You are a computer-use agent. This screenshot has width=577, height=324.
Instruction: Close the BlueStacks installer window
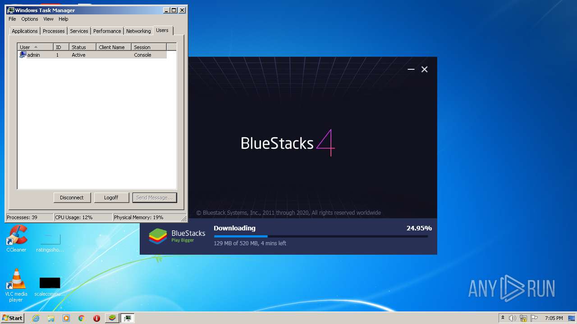click(x=424, y=69)
